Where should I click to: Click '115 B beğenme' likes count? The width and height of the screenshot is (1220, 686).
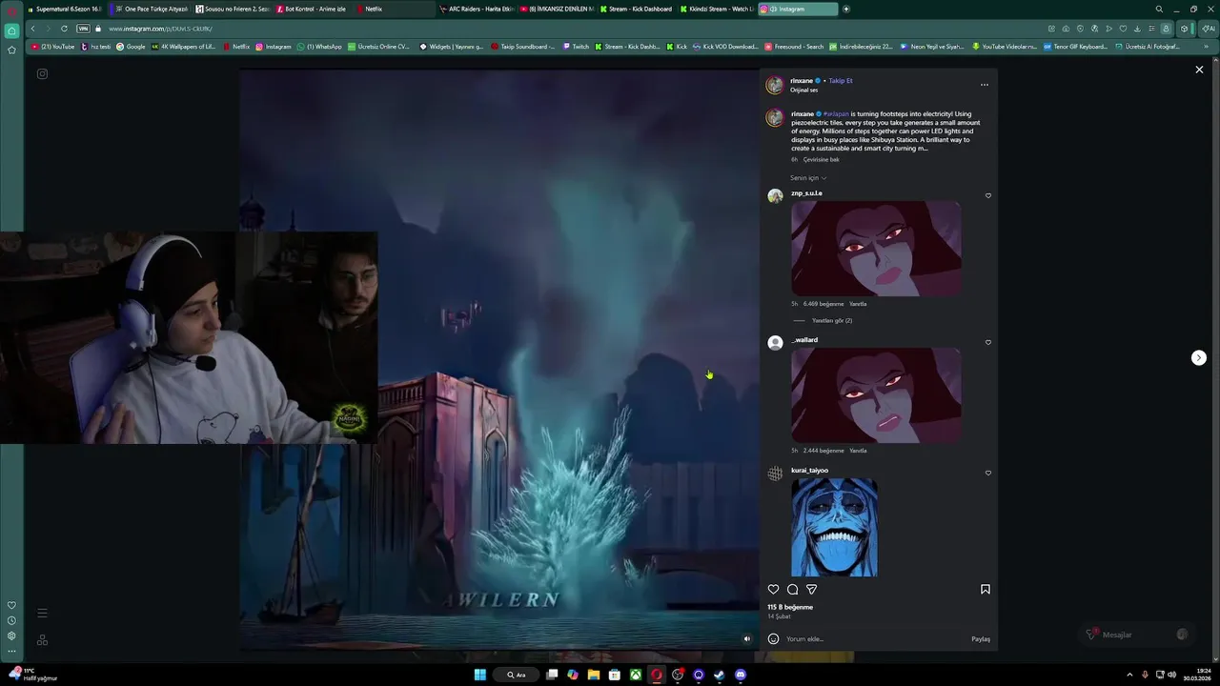(790, 607)
